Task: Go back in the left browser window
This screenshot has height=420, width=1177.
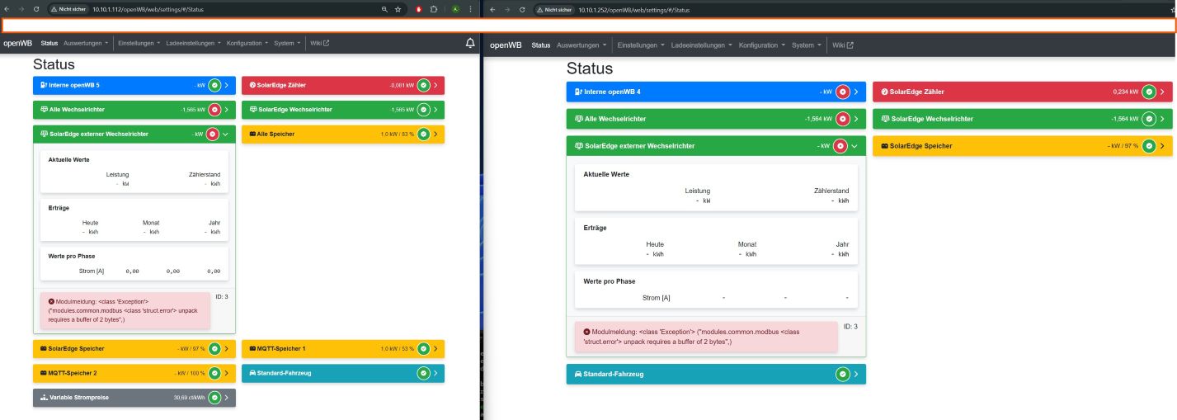Action: click(x=8, y=9)
